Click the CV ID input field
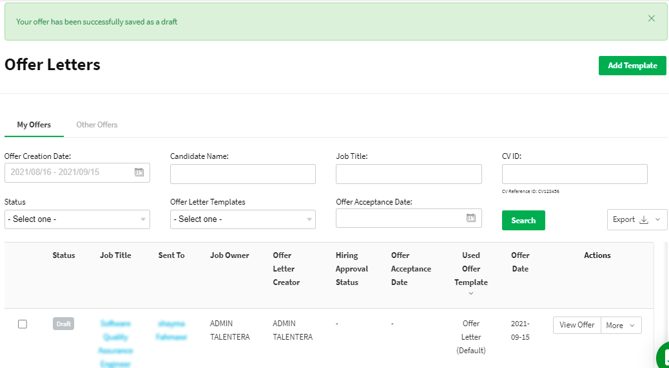 (x=574, y=174)
